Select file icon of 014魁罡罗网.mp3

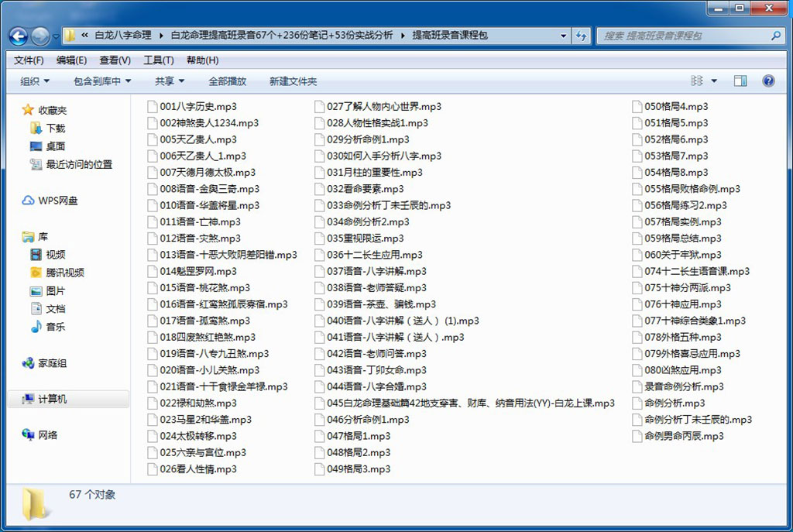pyautogui.click(x=152, y=272)
